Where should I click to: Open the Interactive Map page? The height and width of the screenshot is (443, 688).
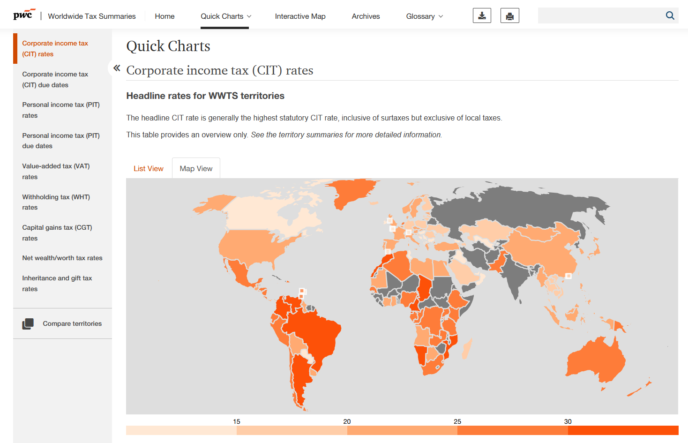click(x=300, y=16)
